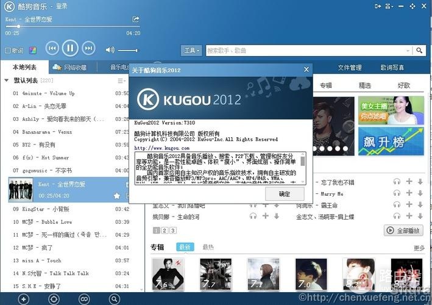Add 肩上蝶 song with plus icon

click(409, 216)
